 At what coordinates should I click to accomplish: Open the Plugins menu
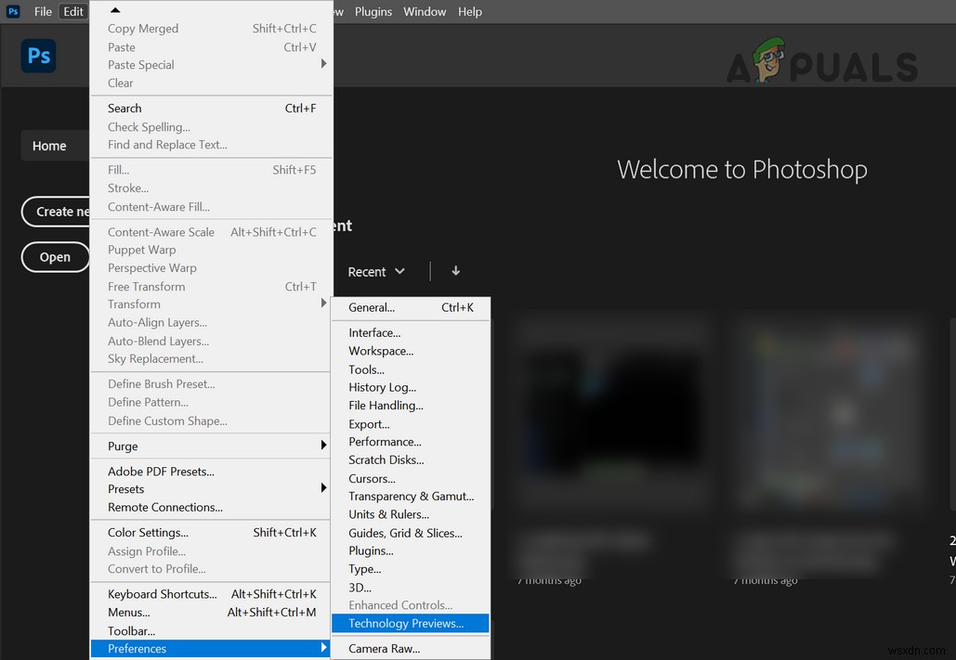(x=373, y=11)
